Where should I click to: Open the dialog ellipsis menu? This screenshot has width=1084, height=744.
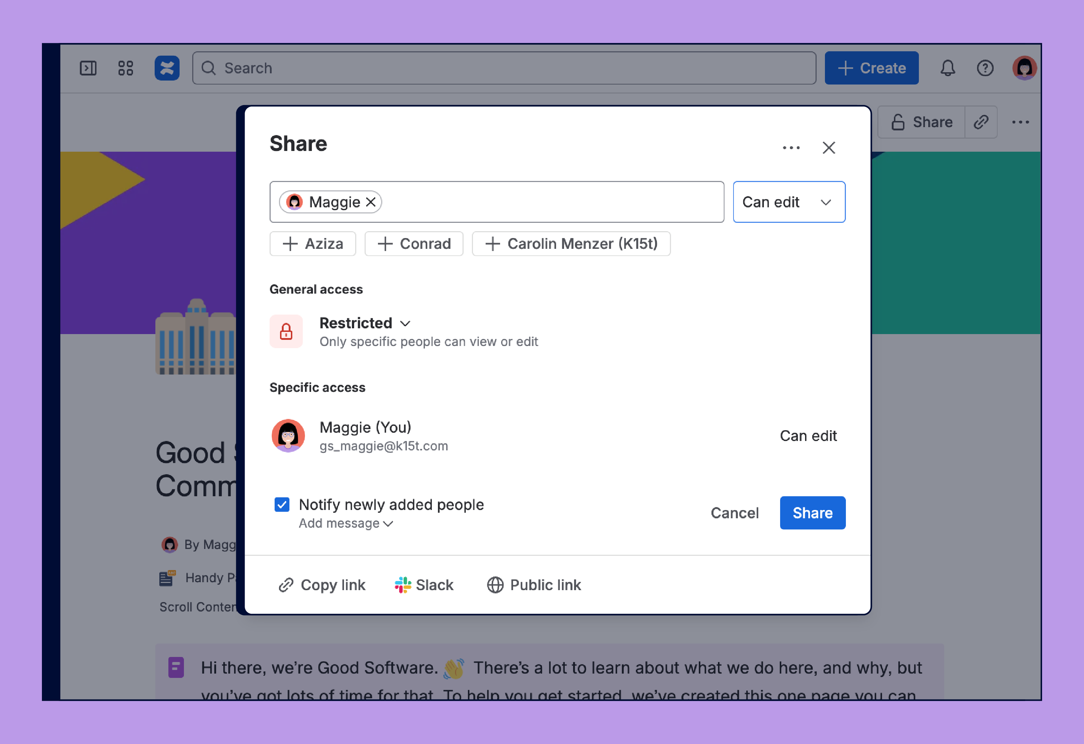tap(791, 147)
